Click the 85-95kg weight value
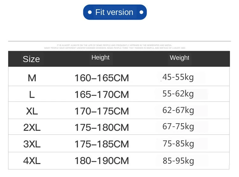Viewport: 239px width, 177px height. coord(178,161)
